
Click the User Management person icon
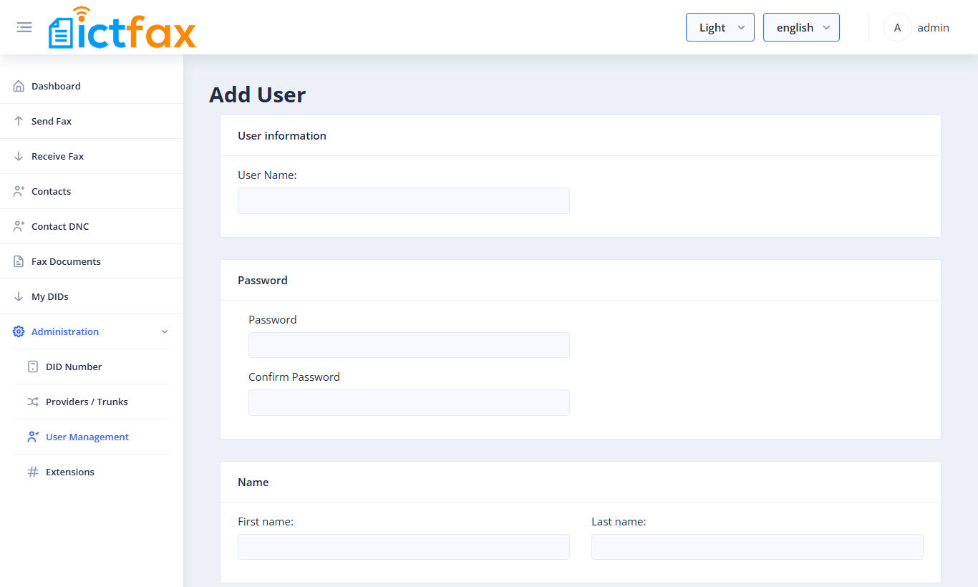[x=33, y=437]
